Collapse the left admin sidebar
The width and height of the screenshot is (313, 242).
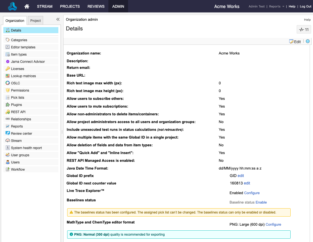[x=58, y=19]
